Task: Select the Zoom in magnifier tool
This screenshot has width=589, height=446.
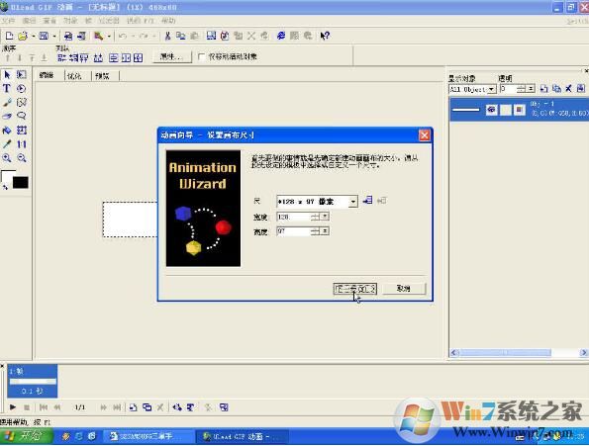Action: tap(7, 158)
